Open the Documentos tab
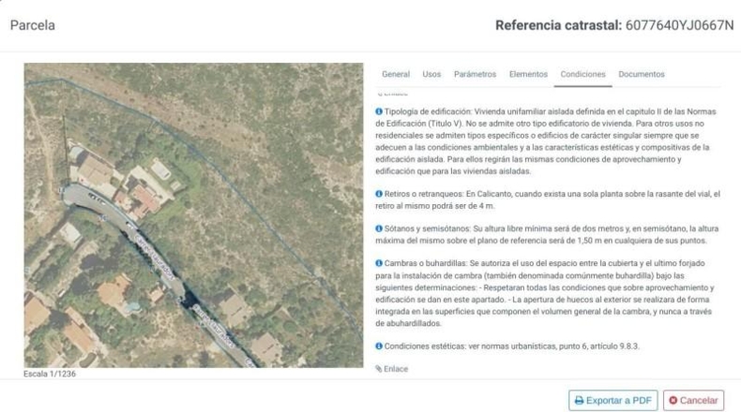Viewport: 741px width, 412px height. [642, 74]
